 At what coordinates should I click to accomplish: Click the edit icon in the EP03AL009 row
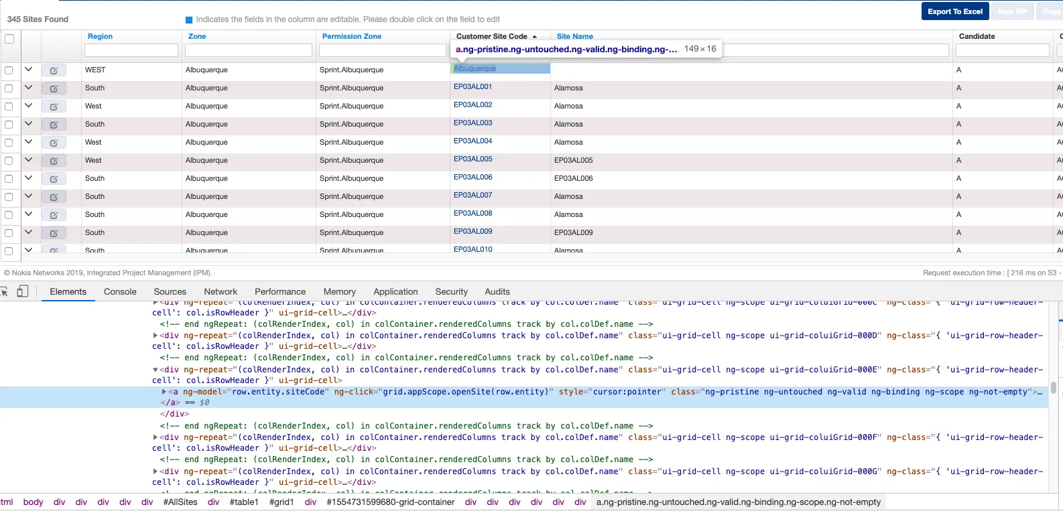click(54, 233)
